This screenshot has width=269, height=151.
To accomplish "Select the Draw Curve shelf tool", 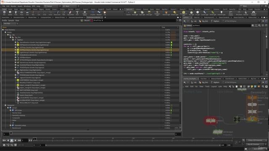I will (57, 13).
